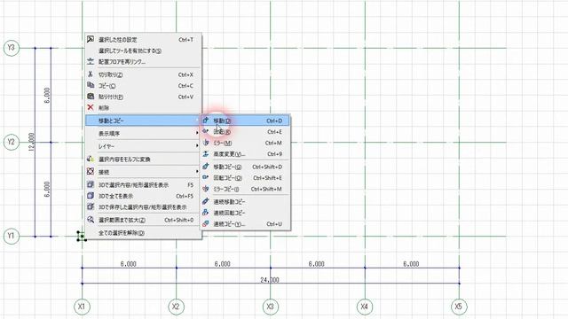
Task: Select 6,000 dimension between X3 and X4
Action: click(x=317, y=264)
